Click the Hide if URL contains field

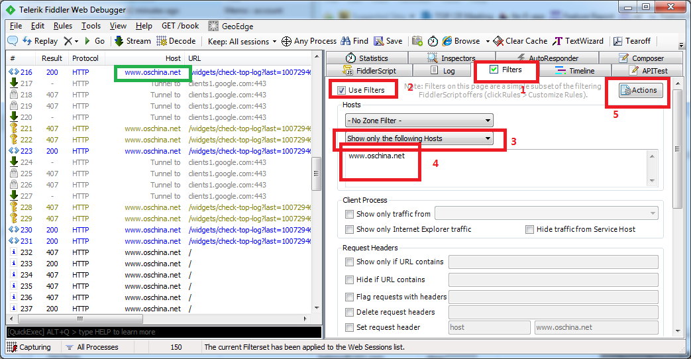click(553, 280)
